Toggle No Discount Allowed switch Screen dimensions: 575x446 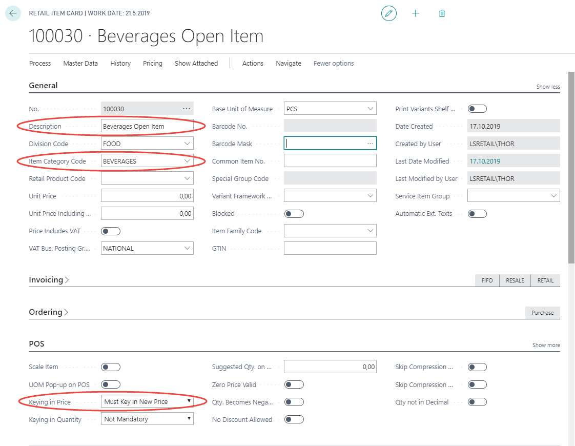(294, 419)
